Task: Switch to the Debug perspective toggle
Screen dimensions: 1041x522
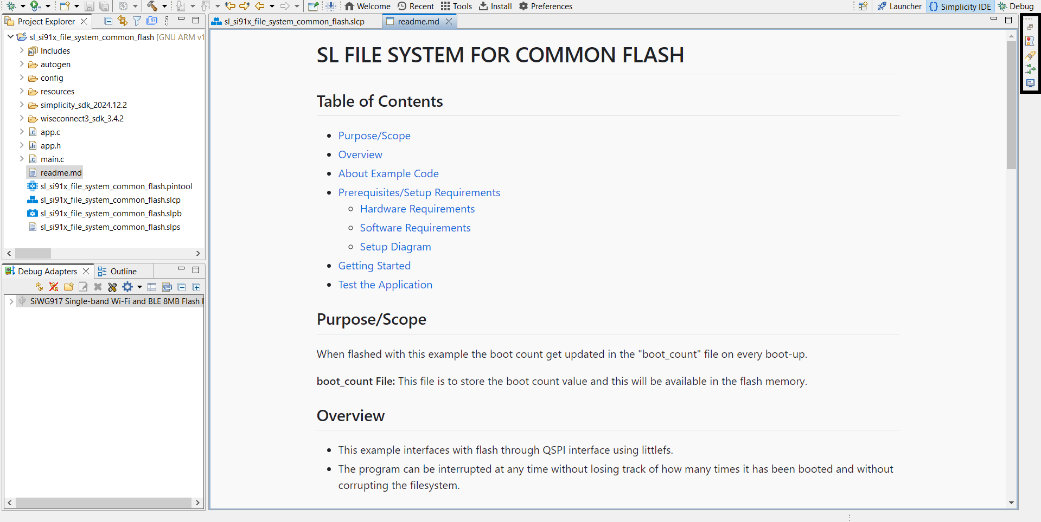Action: pyautogui.click(x=1016, y=7)
